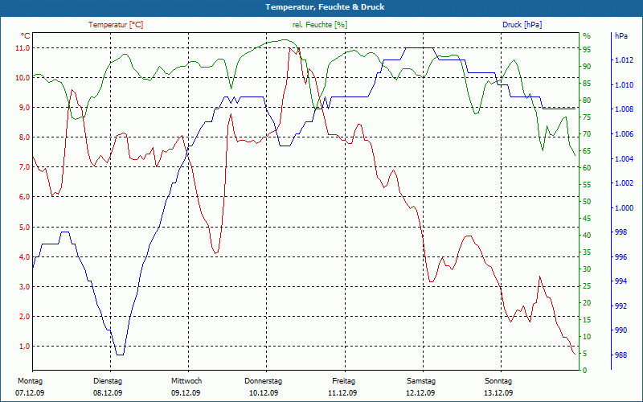Click 1,0 on the temperature axis
This screenshot has height=402, width=643.
tap(24, 347)
